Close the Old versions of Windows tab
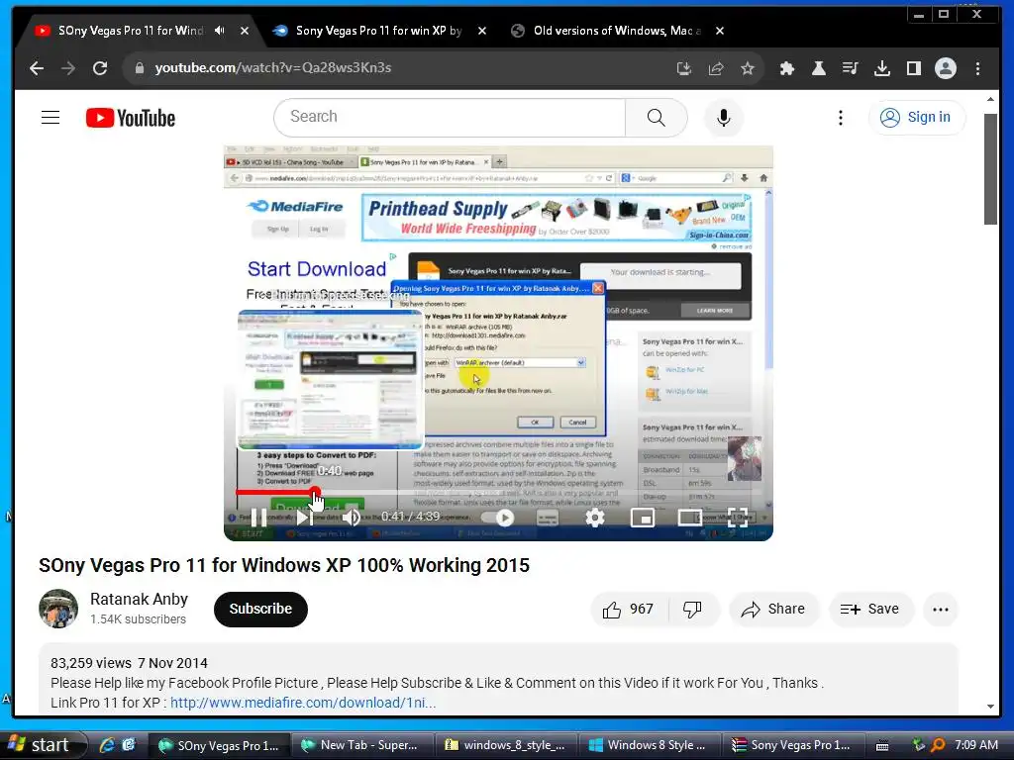The image size is (1014, 760). [720, 31]
